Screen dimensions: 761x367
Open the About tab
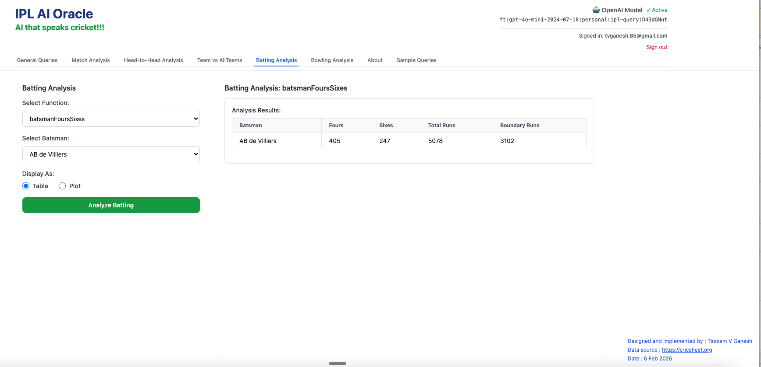pyautogui.click(x=375, y=60)
